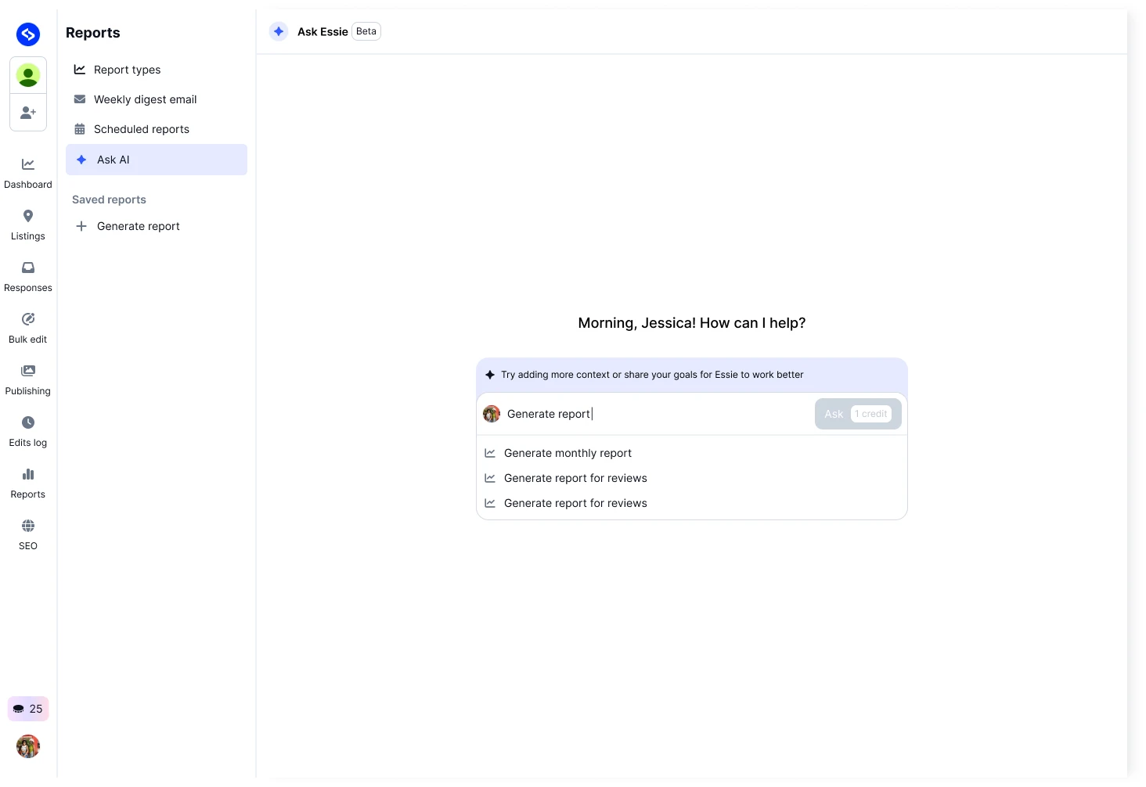The image size is (1146, 787).
Task: Open Publishing section
Action: [28, 379]
